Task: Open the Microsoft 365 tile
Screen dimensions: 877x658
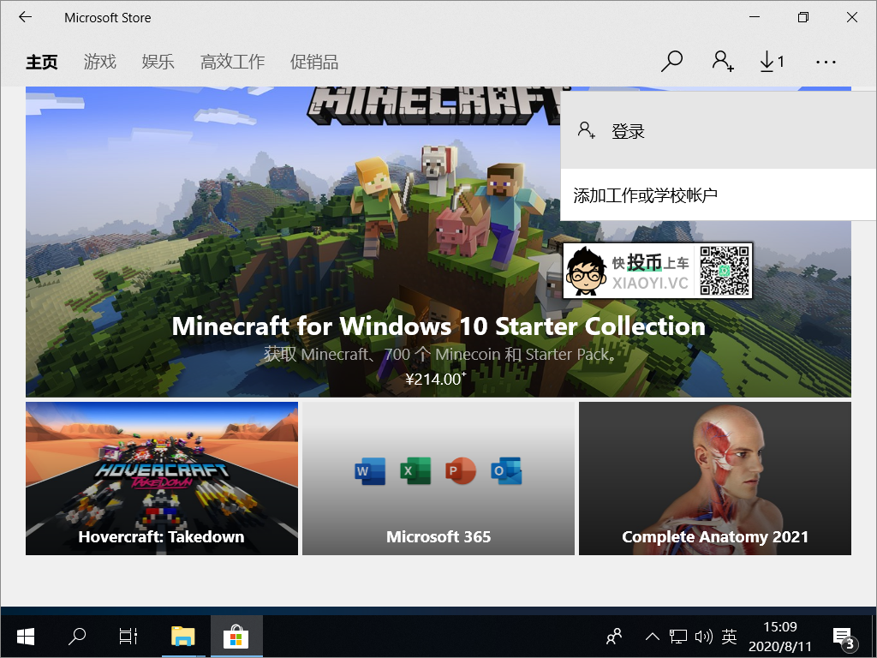Action: coord(438,478)
